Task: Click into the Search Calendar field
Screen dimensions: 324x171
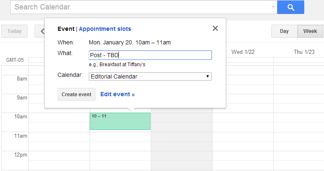Action: point(140,7)
